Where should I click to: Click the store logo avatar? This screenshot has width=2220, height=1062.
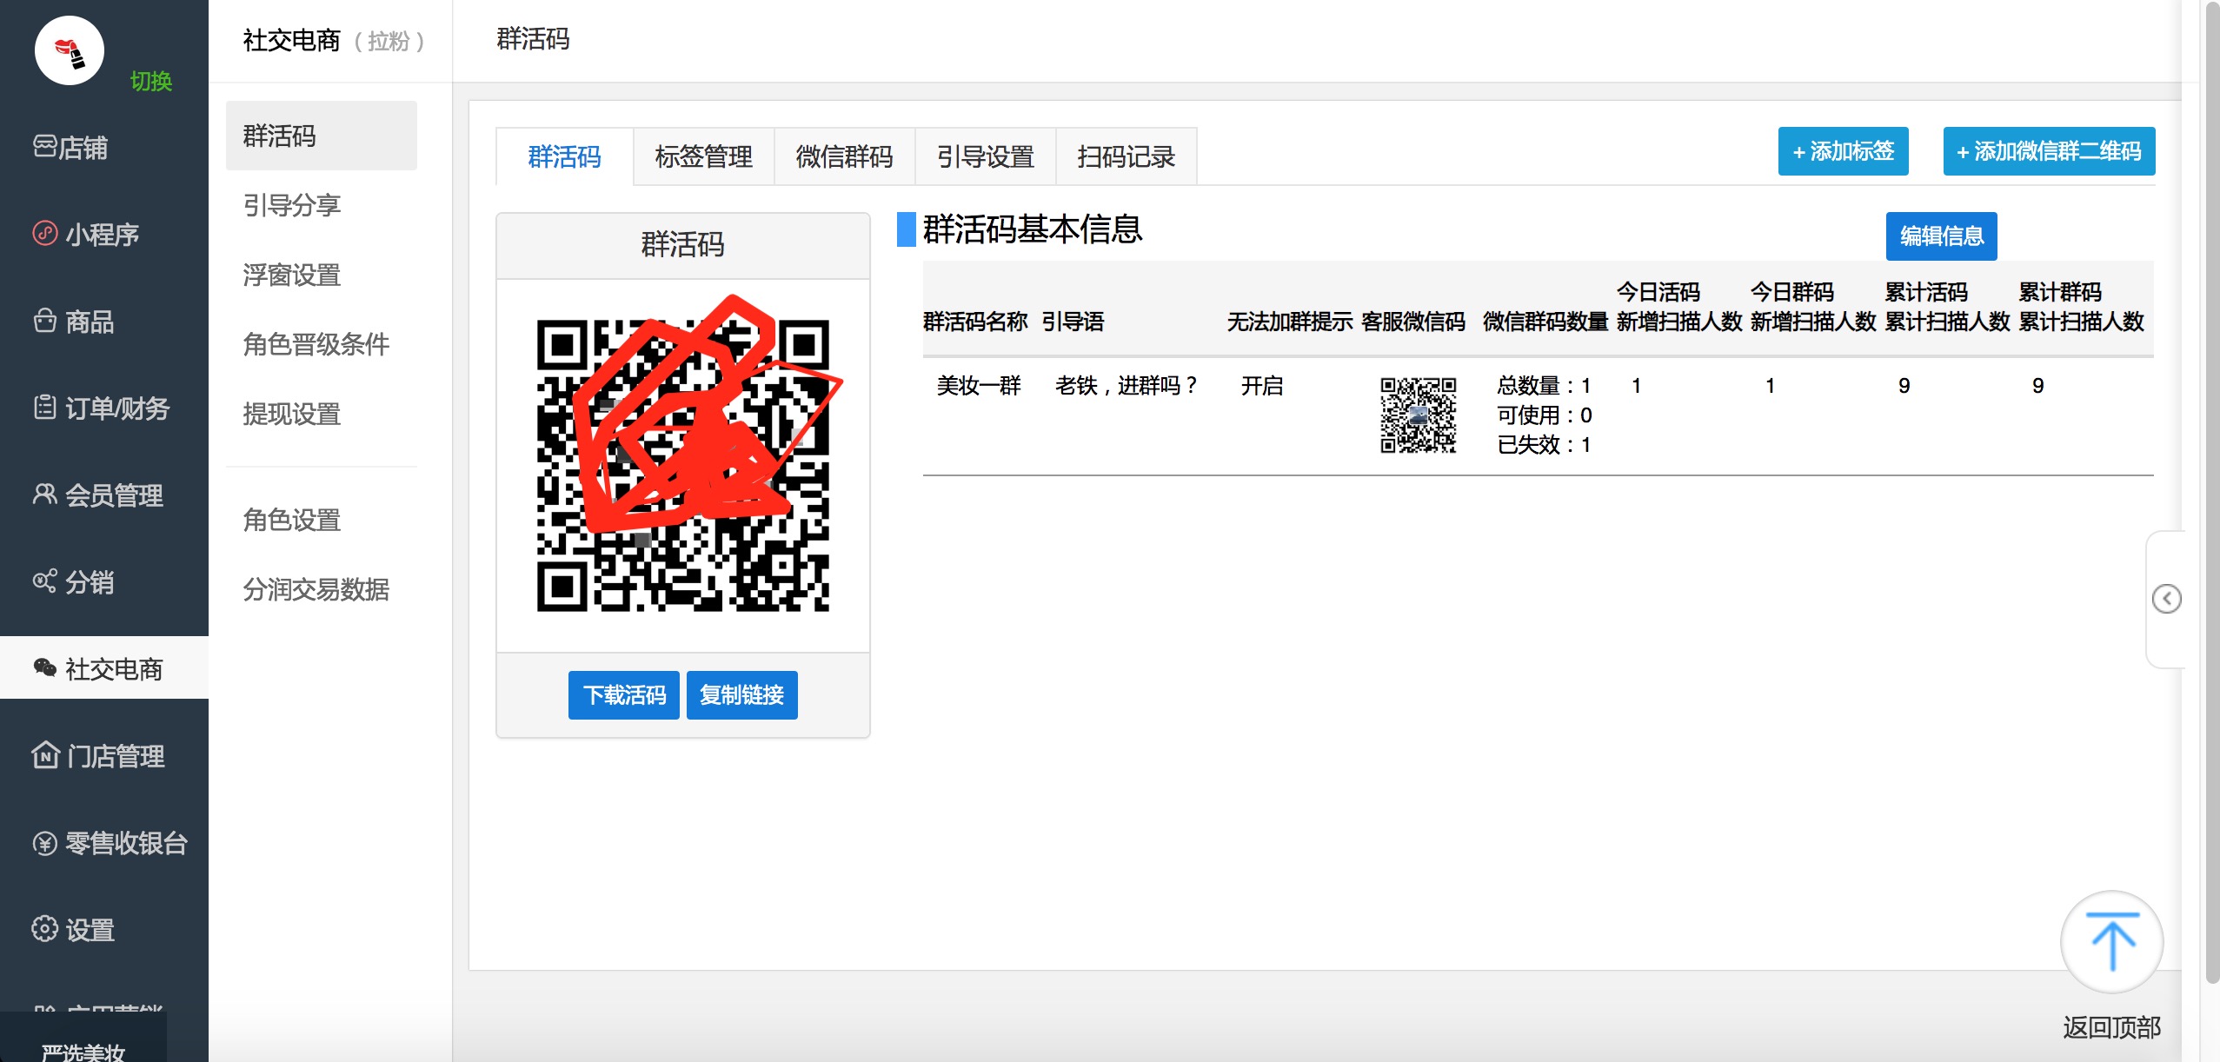[x=70, y=50]
